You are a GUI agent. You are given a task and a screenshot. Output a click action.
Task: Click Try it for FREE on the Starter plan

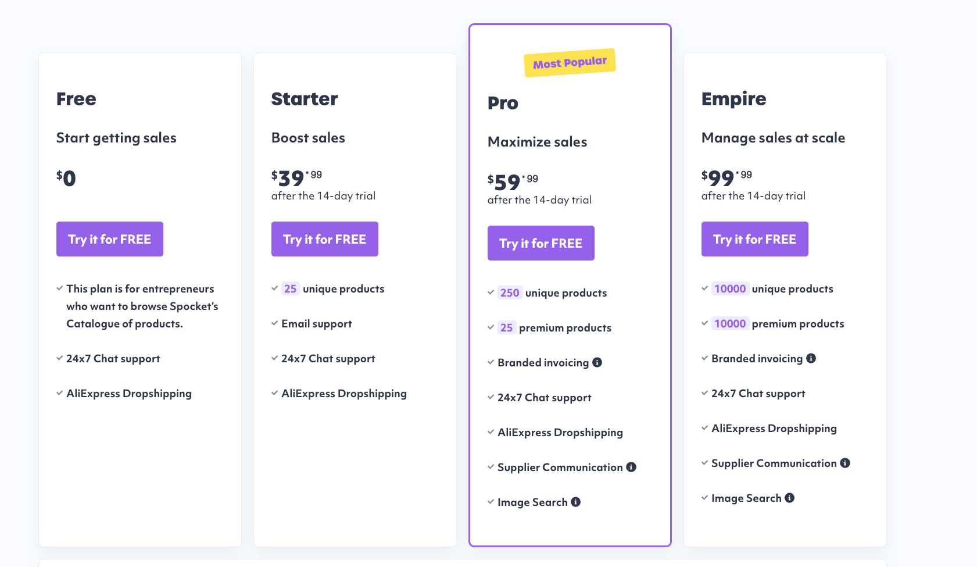tap(324, 238)
